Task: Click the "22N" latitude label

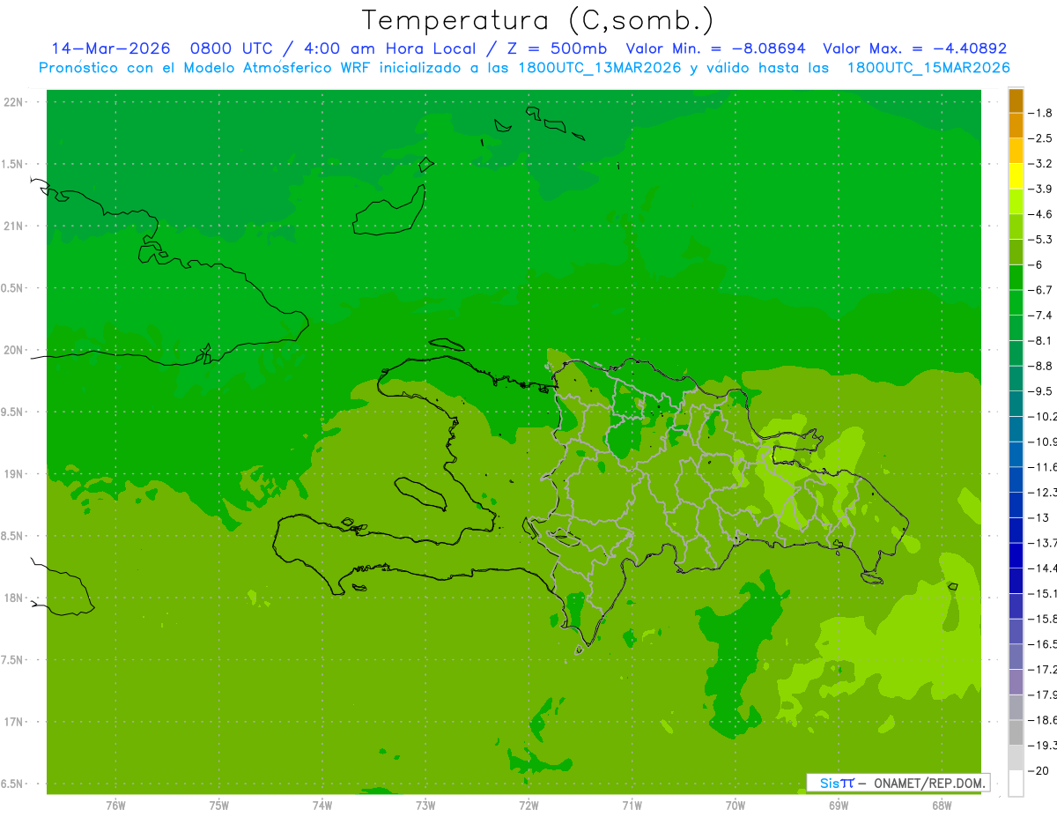Action: click(x=15, y=102)
